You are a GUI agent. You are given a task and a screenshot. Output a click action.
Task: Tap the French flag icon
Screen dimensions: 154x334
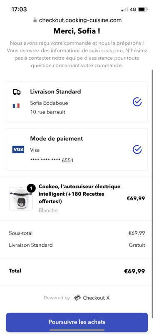(x=16, y=106)
